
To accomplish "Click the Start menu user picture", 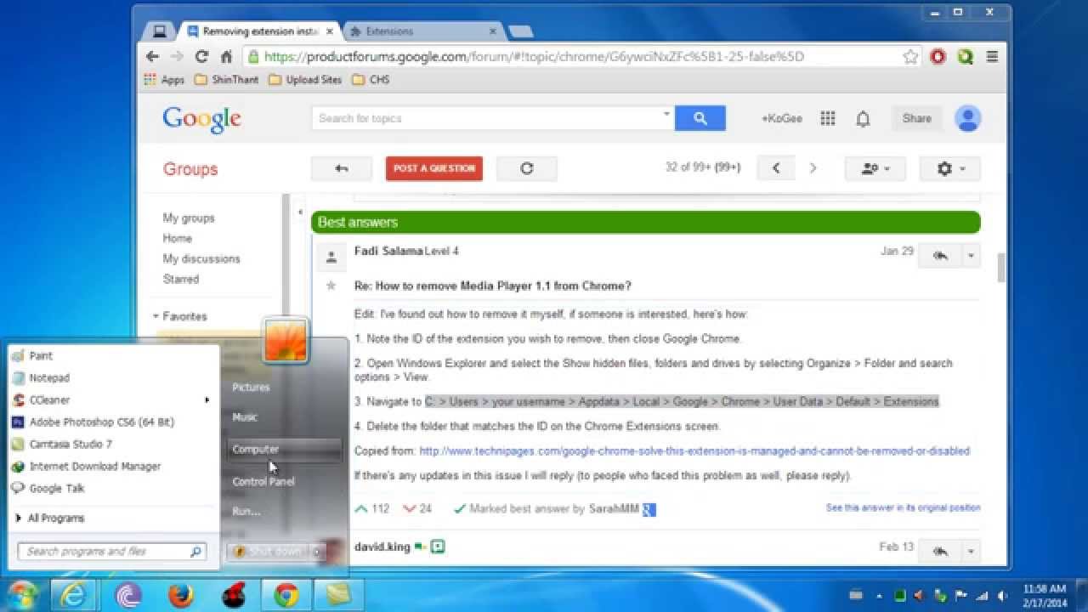I will coord(285,340).
